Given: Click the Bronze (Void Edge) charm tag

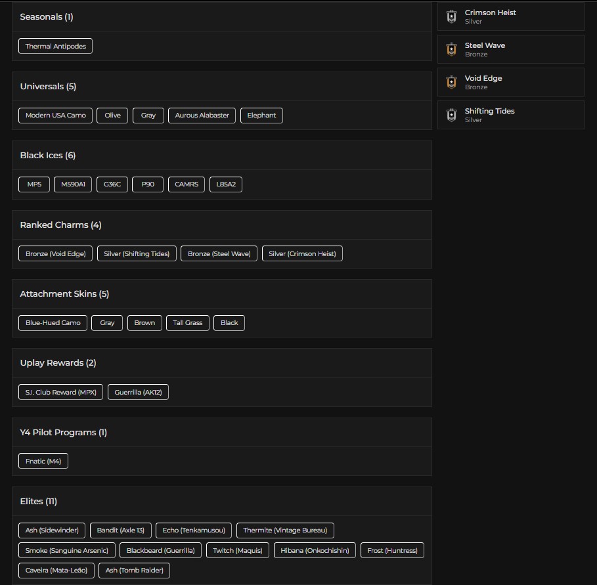Looking at the screenshot, I should tap(56, 253).
